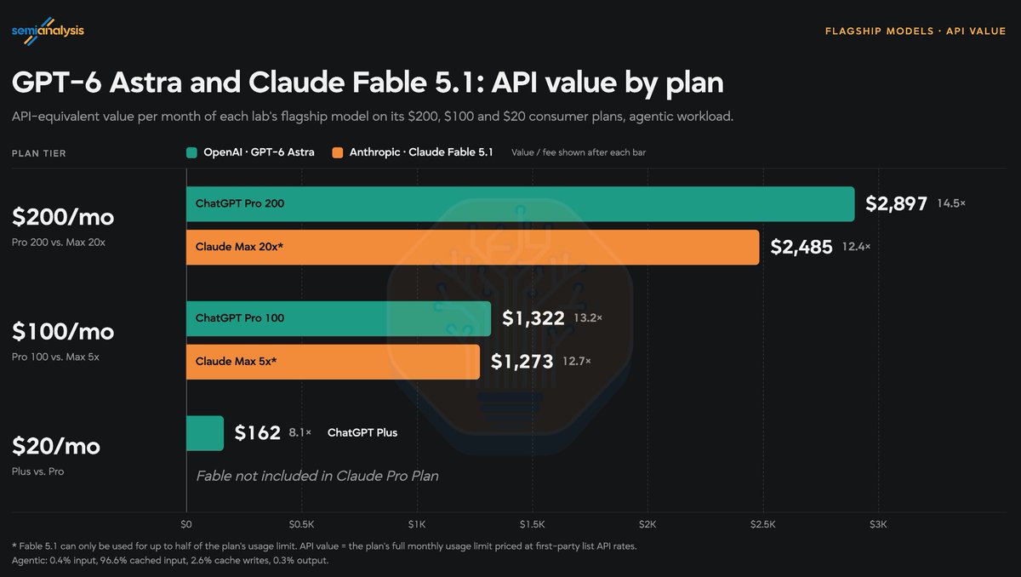The image size is (1021, 577).
Task: Click the Fable not included note
Action: [x=317, y=476]
